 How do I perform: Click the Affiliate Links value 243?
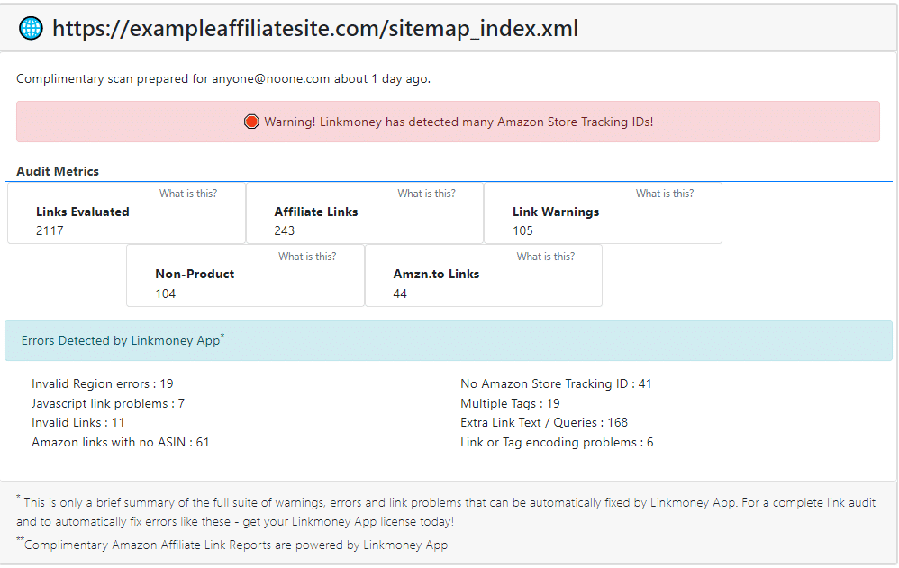[x=285, y=230]
